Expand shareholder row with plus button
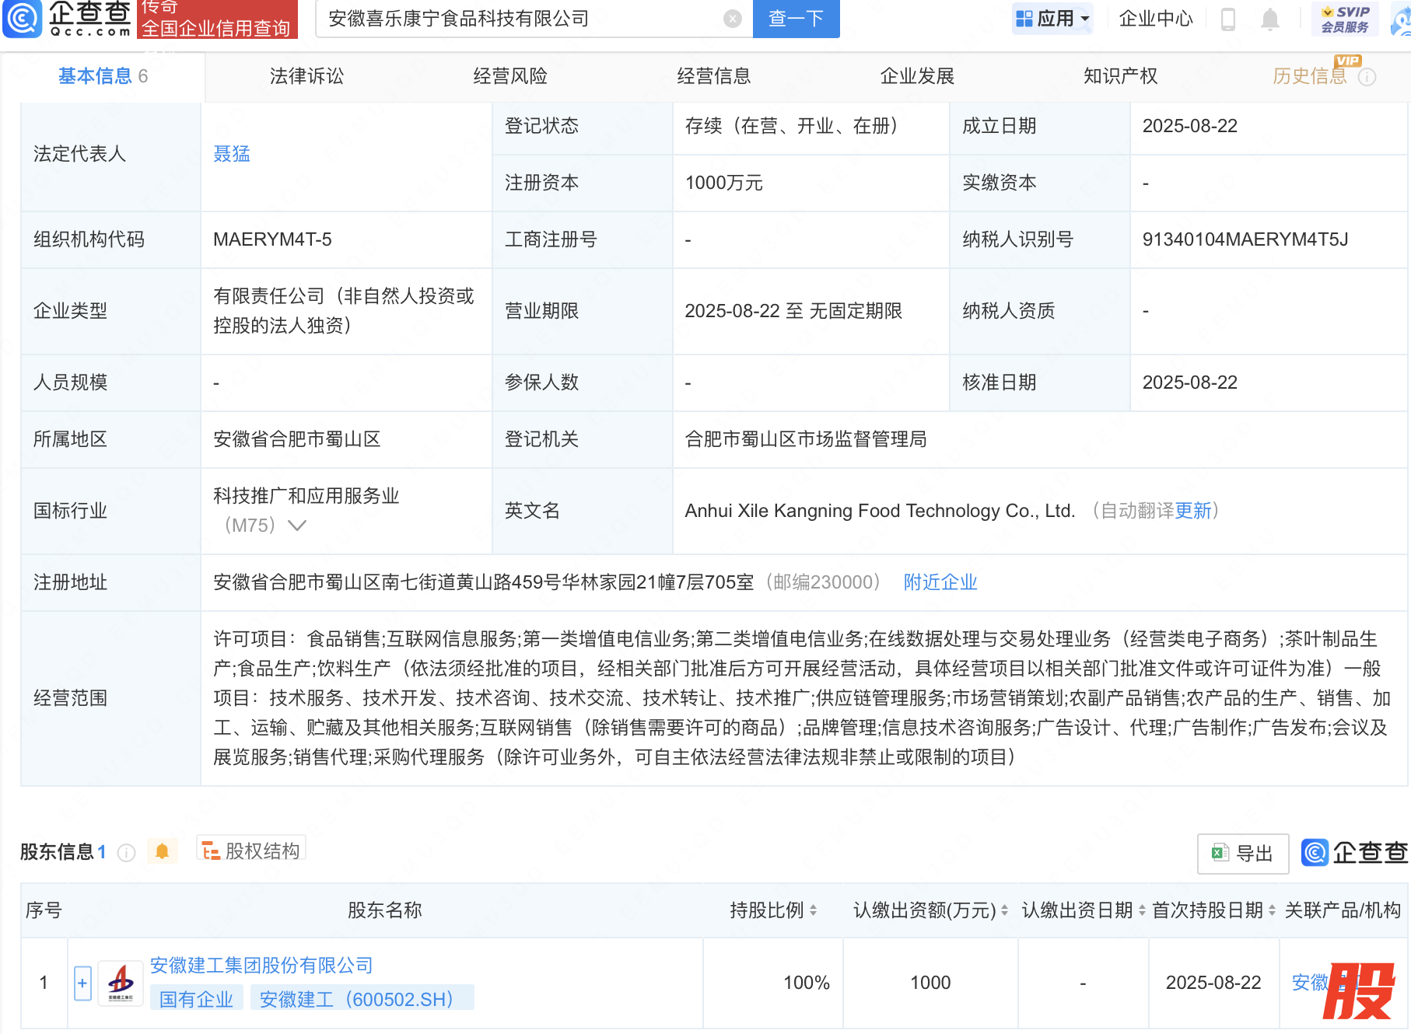The image size is (1411, 1034). point(82,983)
